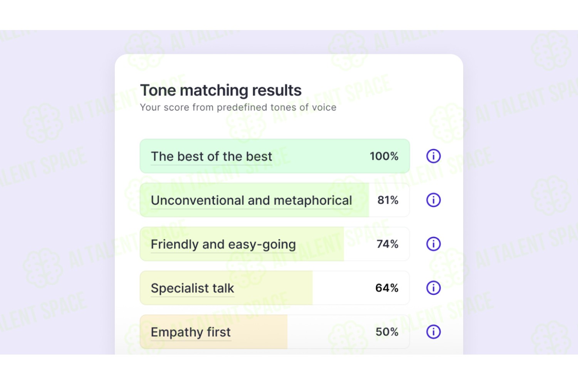This screenshot has width=578, height=385.
Task: View info icon next to Empathy first
Action: (434, 331)
